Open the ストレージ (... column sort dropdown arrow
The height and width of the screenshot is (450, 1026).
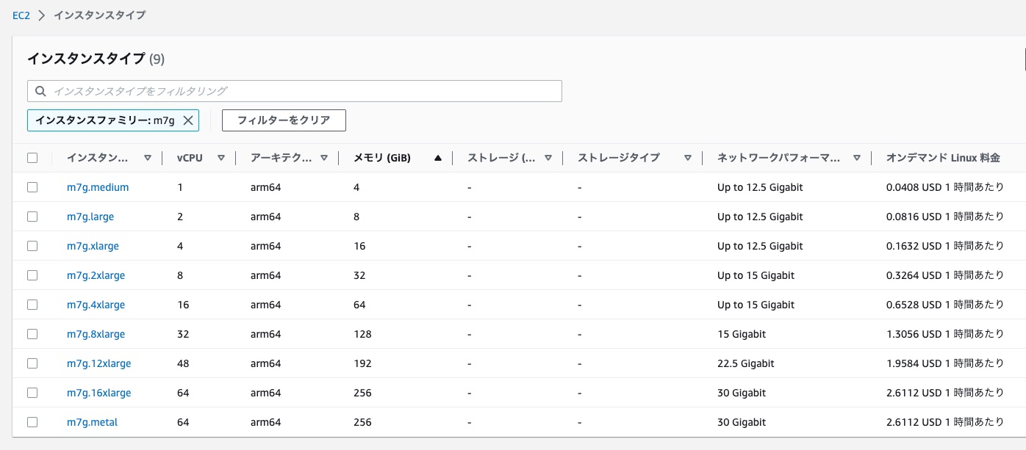(x=548, y=158)
